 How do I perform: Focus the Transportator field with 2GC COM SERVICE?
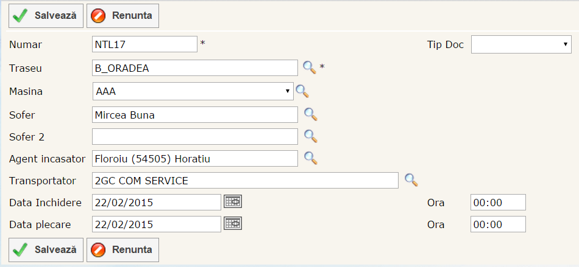click(245, 181)
